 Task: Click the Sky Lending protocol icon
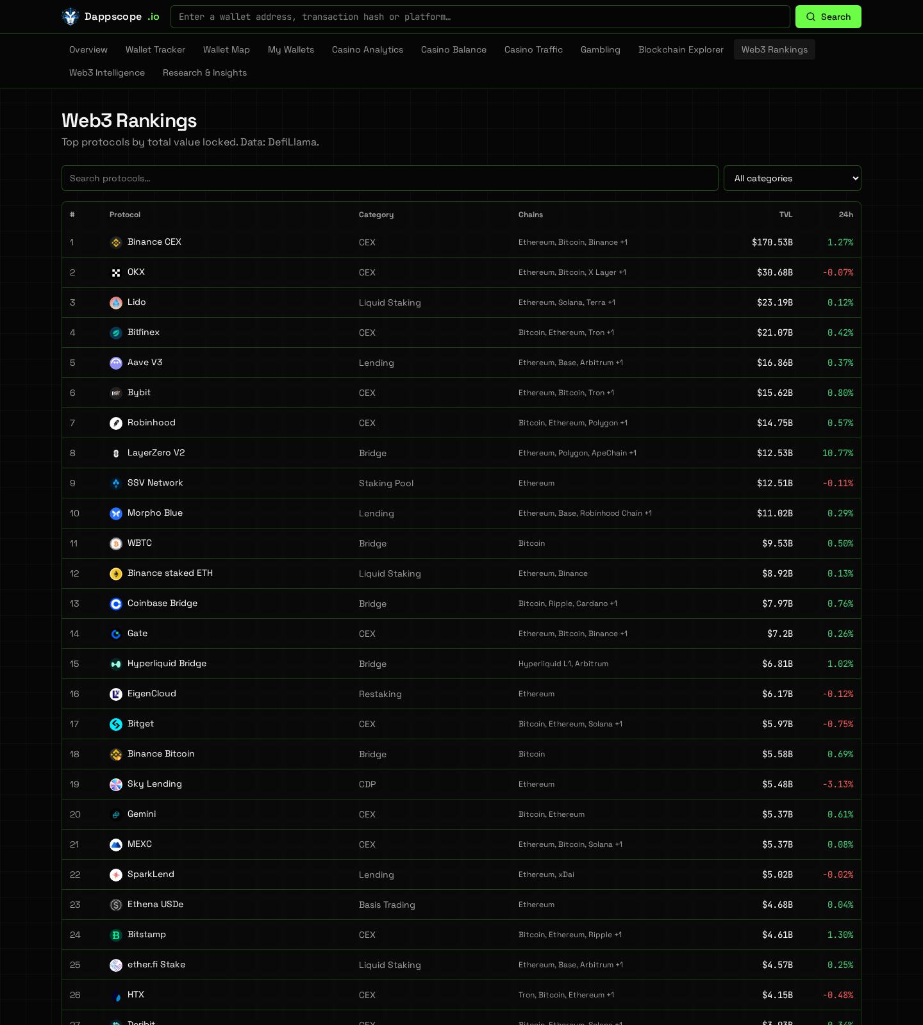coord(116,785)
